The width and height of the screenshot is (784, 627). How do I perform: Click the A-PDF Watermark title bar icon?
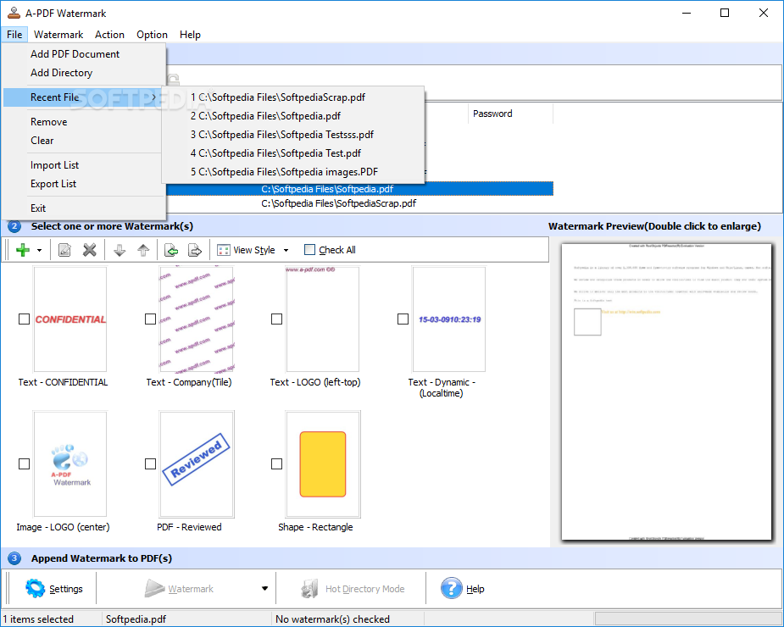pyautogui.click(x=14, y=13)
